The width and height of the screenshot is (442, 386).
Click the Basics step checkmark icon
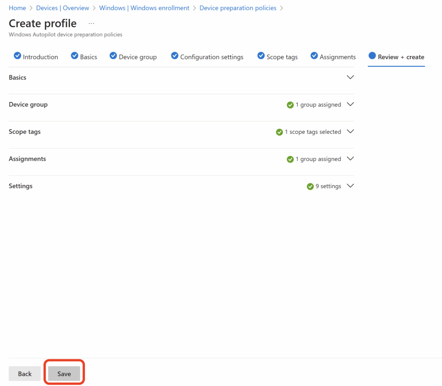point(74,56)
